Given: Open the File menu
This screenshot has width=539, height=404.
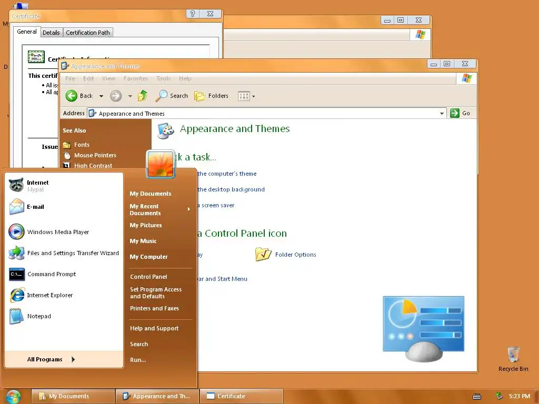Looking at the screenshot, I should click(x=70, y=78).
